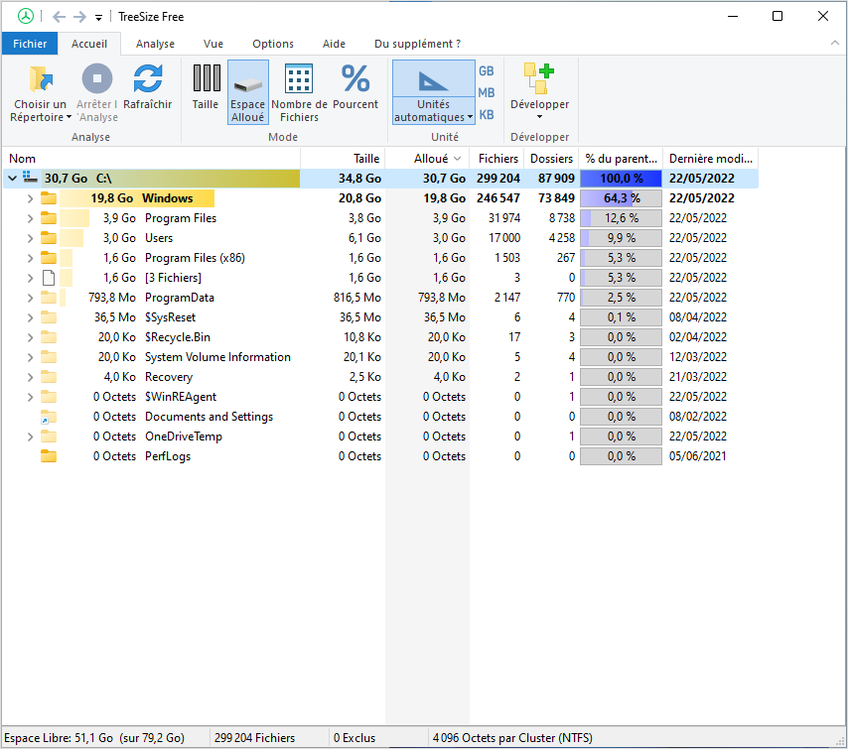Click the Users folder icon
This screenshot has width=848, height=749.
coord(49,238)
